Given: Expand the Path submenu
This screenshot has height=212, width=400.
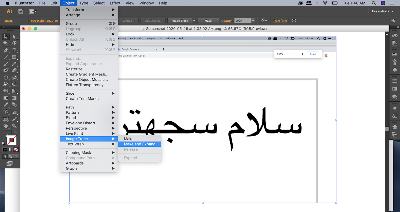Looking at the screenshot, I should [89, 107].
